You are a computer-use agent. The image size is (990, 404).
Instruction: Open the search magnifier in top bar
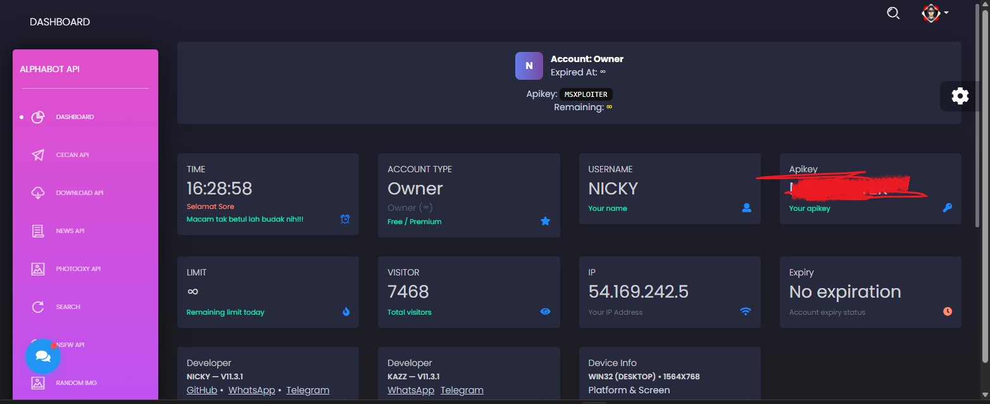coord(893,13)
